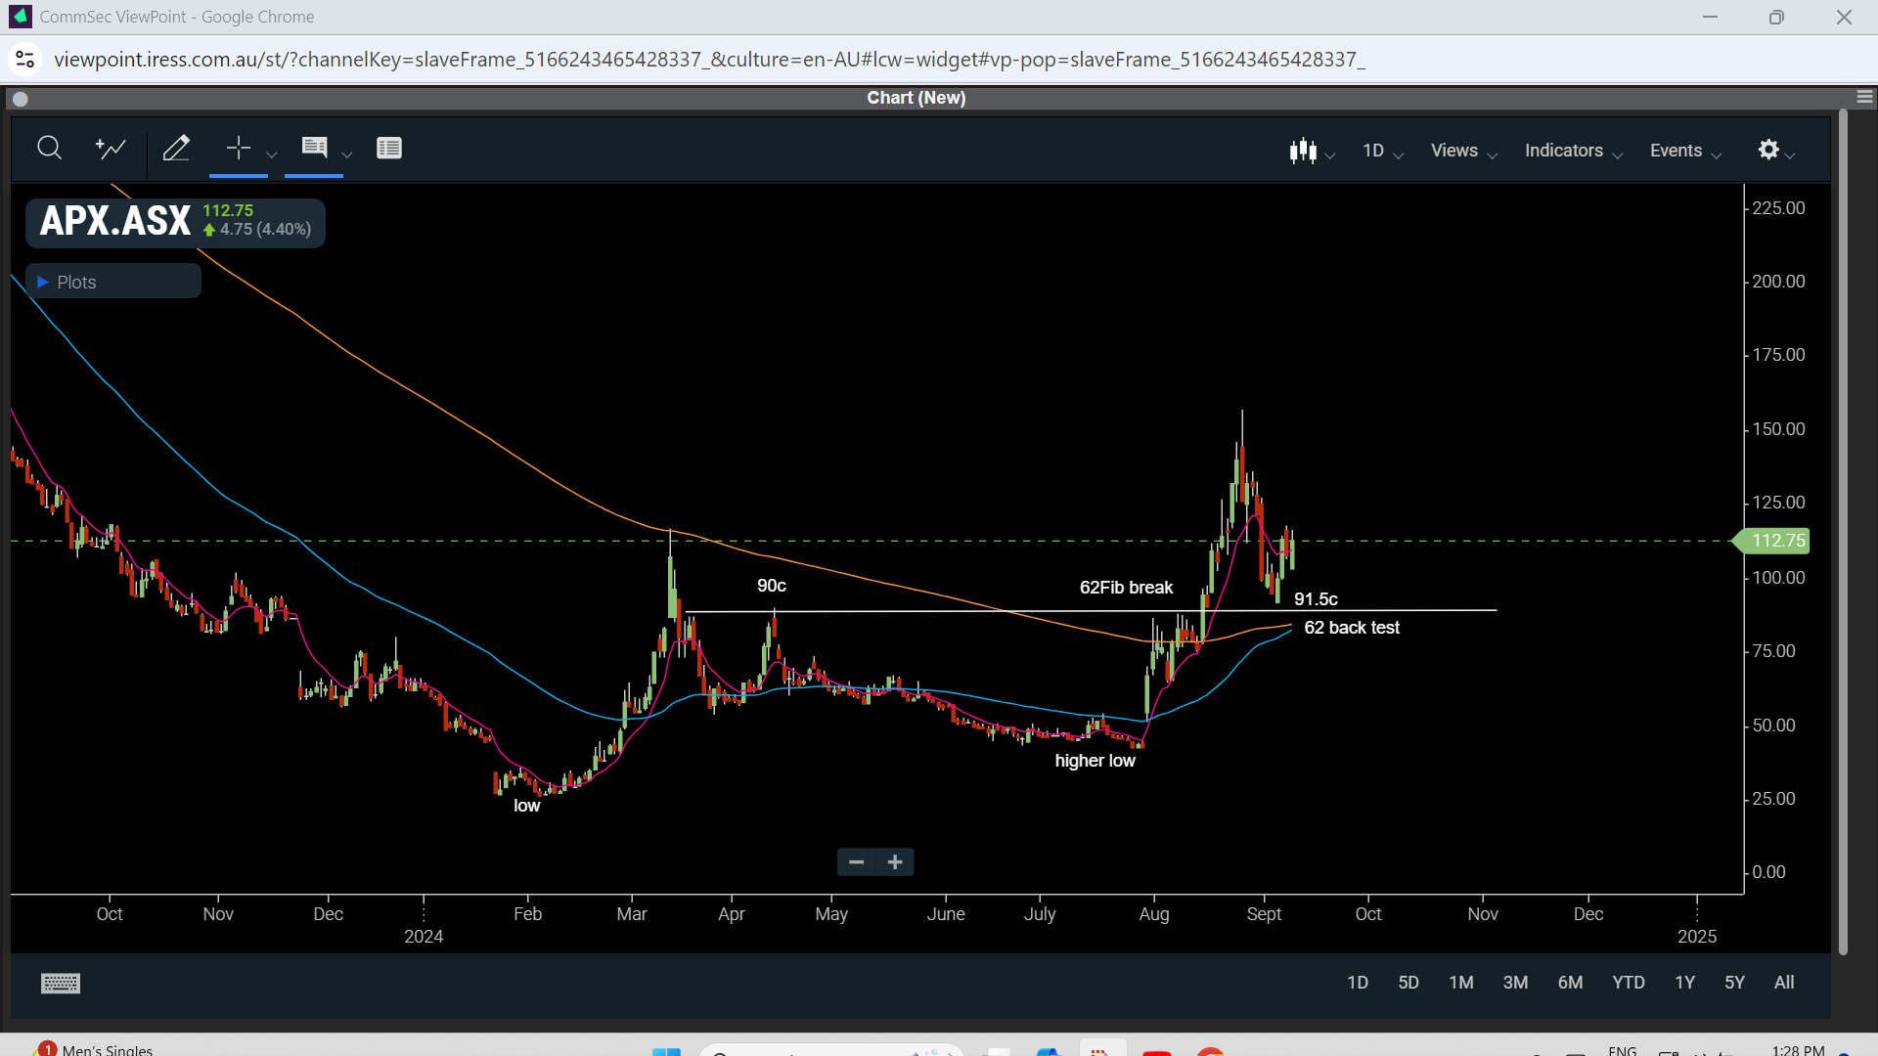Click the 'higher low' annotation

1095,761
